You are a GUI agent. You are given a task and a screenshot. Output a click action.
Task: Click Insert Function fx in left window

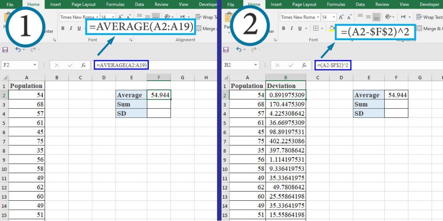coord(83,65)
